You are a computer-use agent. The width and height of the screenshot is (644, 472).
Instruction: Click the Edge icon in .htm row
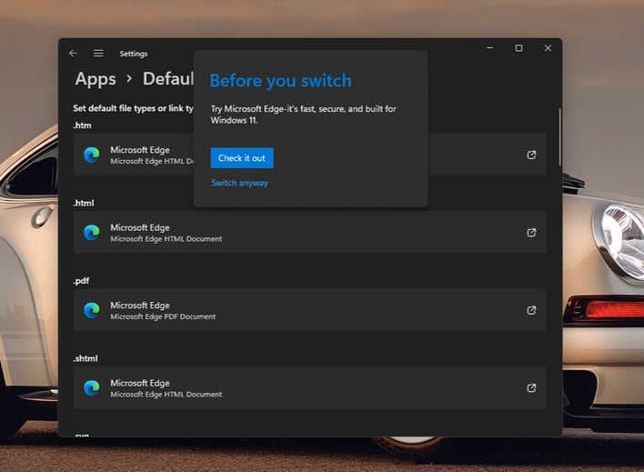pyautogui.click(x=92, y=155)
